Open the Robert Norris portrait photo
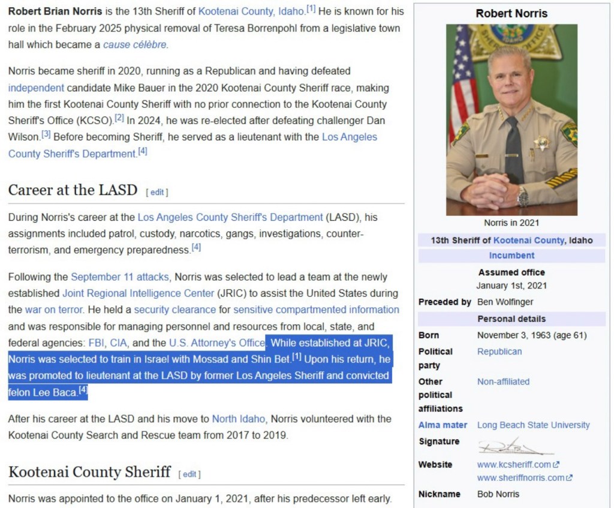 pyautogui.click(x=511, y=119)
